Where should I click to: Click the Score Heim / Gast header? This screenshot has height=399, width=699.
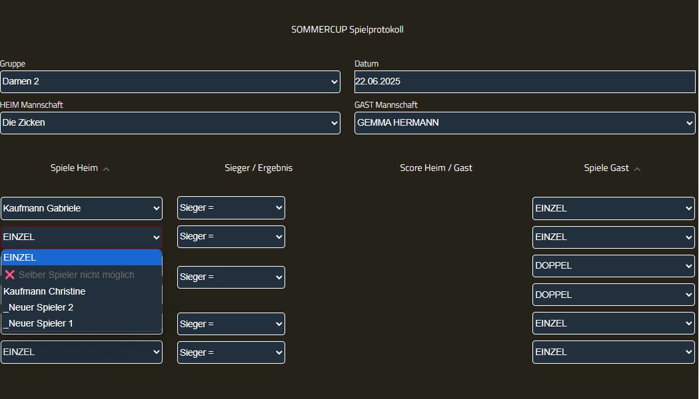[436, 168]
